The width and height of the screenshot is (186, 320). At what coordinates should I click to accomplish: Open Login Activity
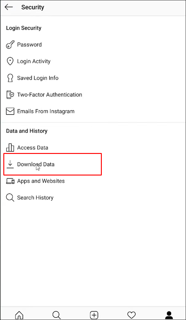click(34, 61)
